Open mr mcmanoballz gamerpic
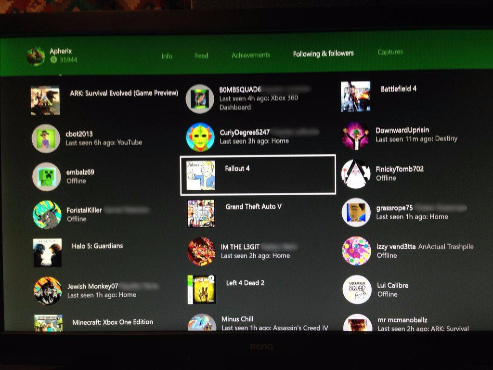The height and width of the screenshot is (370, 493). pos(358,322)
